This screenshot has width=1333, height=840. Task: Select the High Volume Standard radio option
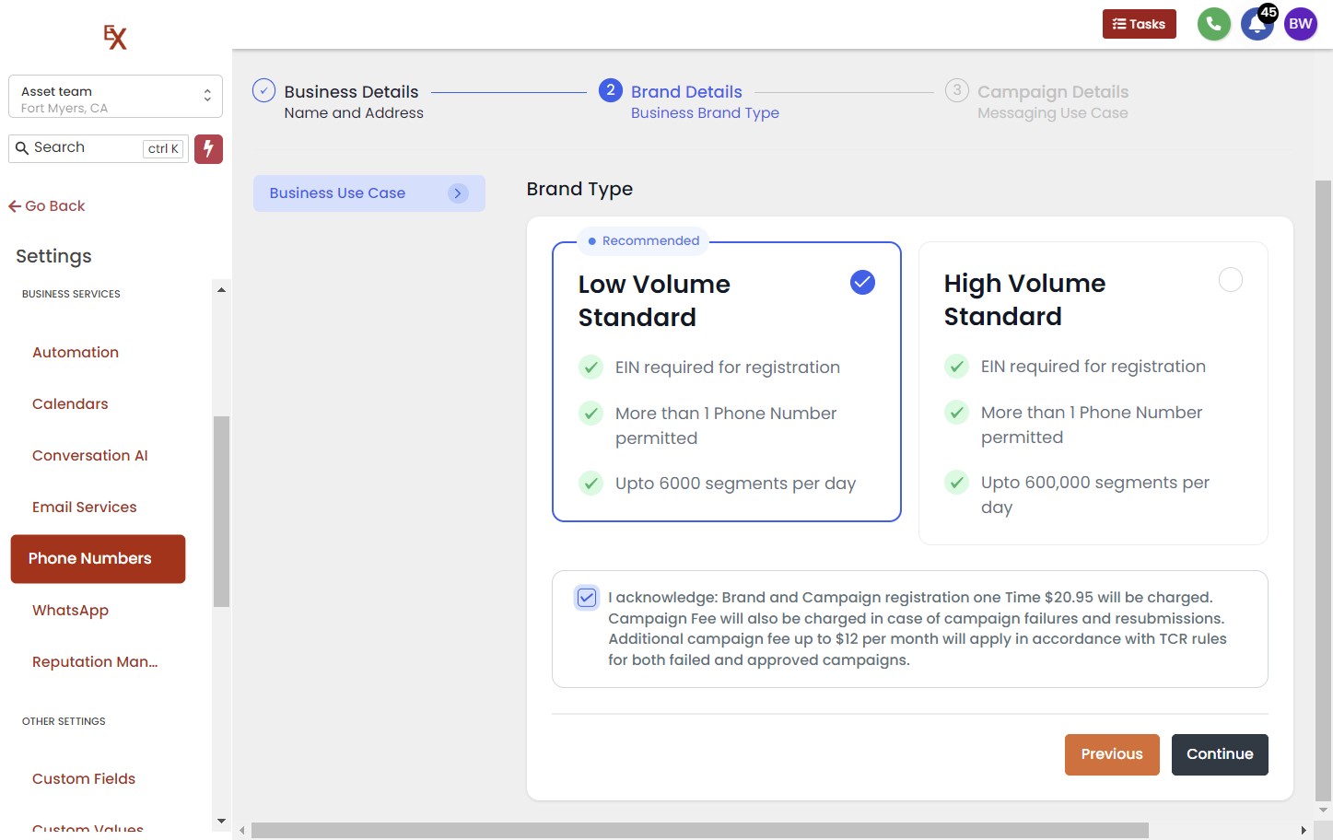[1230, 280]
